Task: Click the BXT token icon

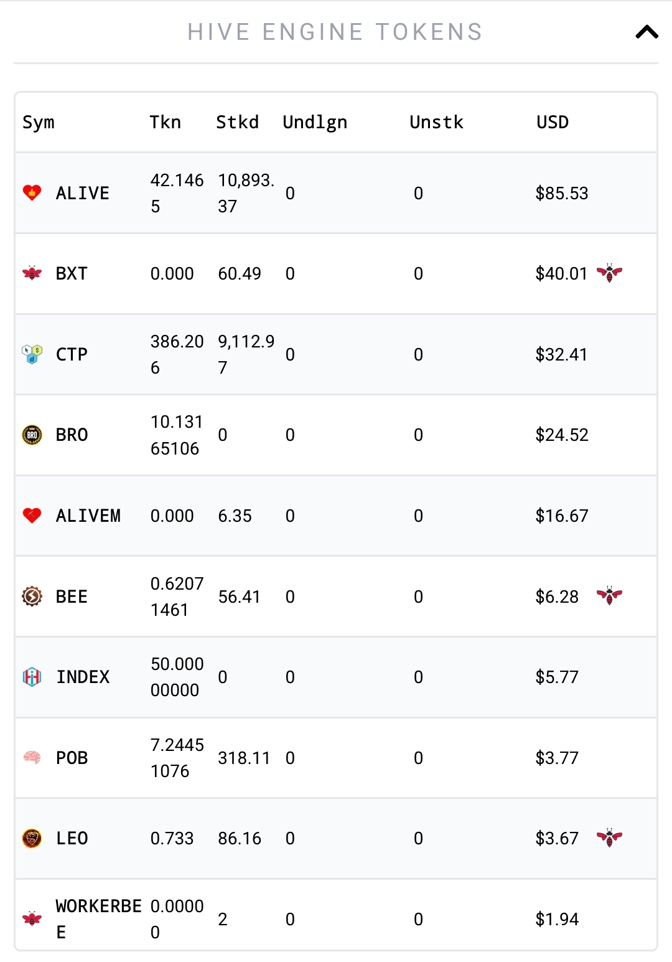Action: pyautogui.click(x=32, y=273)
